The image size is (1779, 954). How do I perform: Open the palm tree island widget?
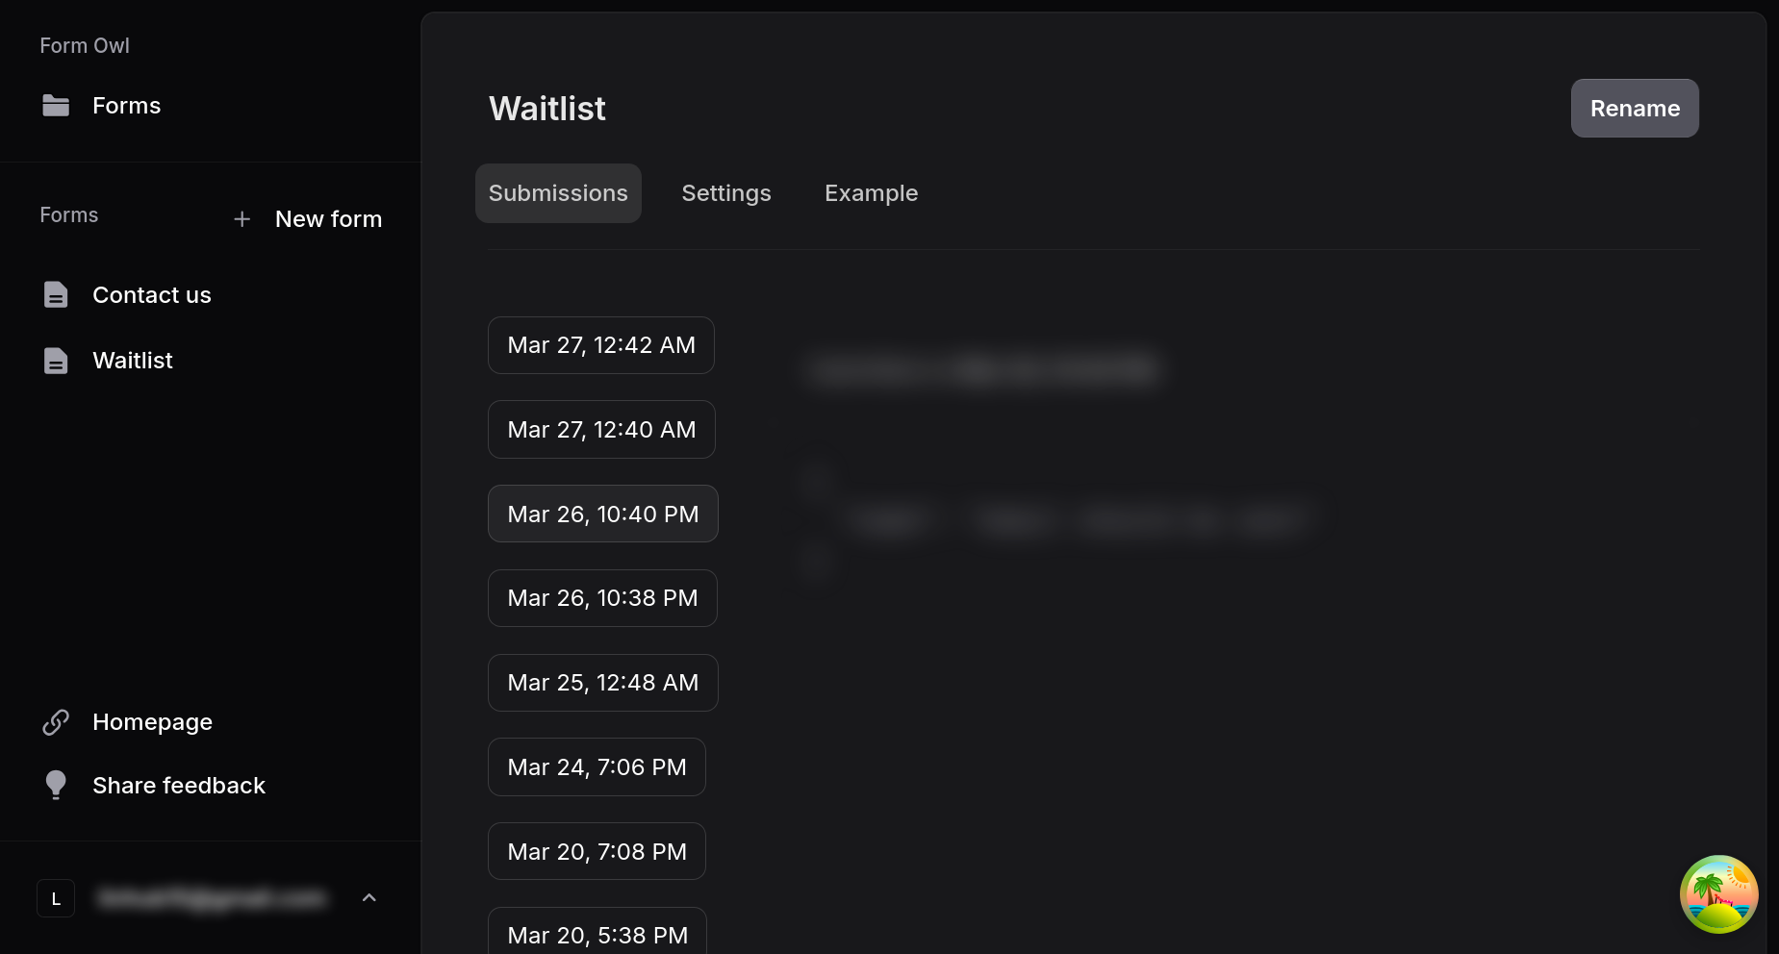1718,894
